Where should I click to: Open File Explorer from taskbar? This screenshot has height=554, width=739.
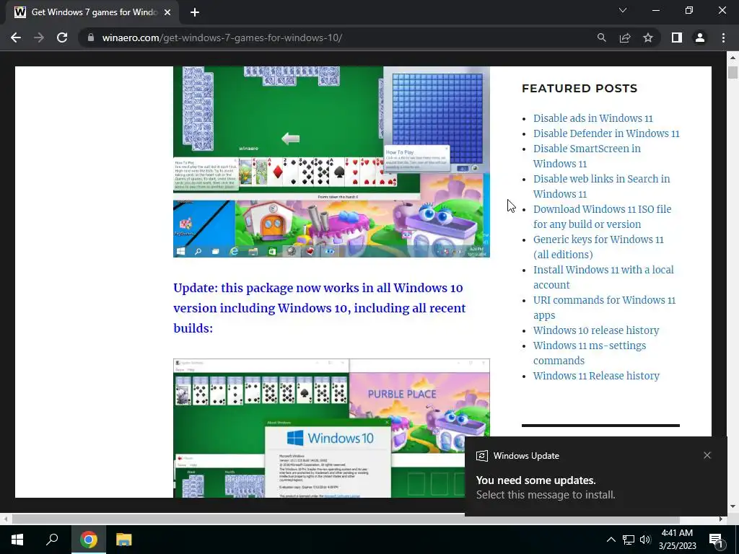pos(124,540)
